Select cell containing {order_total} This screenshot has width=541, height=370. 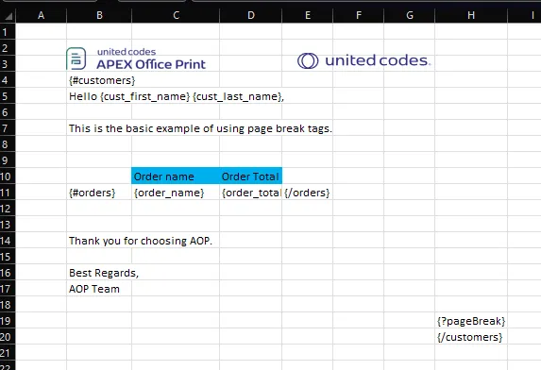pyautogui.click(x=251, y=193)
